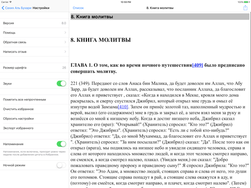Image resolution: width=251 pixels, height=188 pixels.
Task: Click the navigation title 8. Книга молитвы
Action: 160,8
